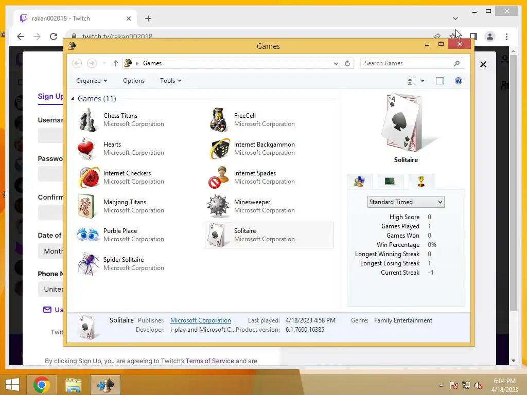Open the view options dropdown arrow
Screen dimensions: 527x395
pos(423,81)
